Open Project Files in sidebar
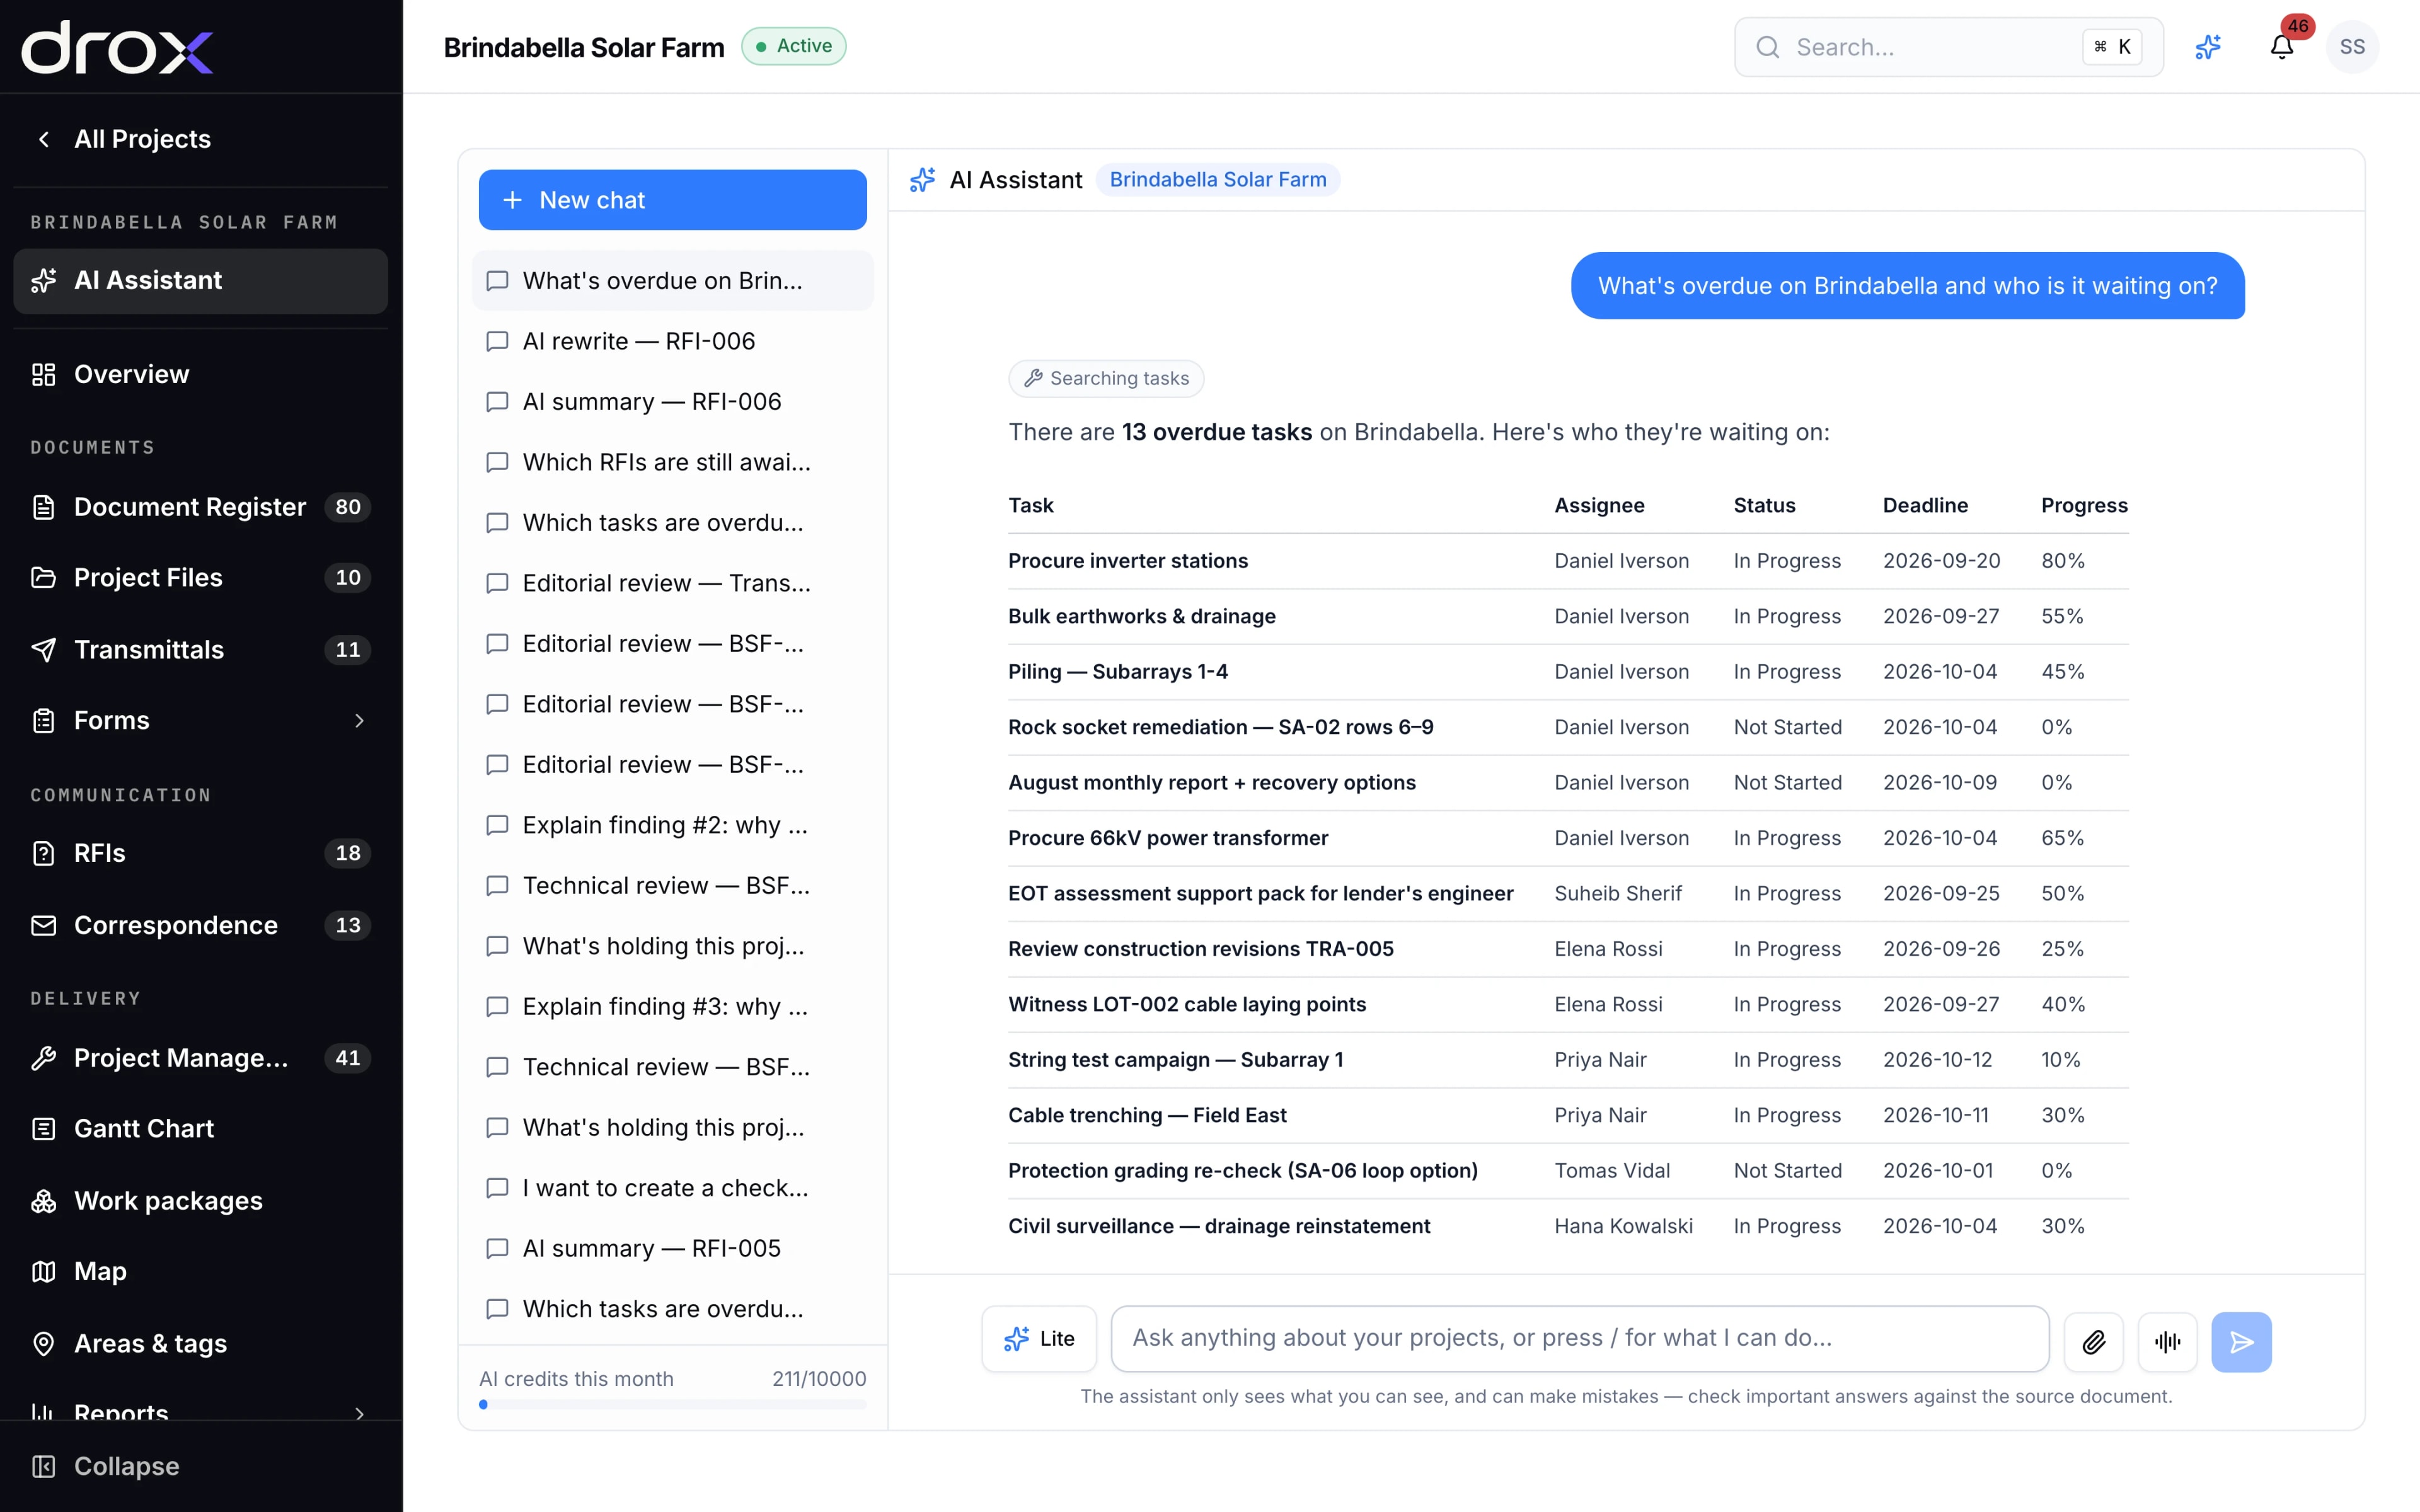 (x=201, y=577)
